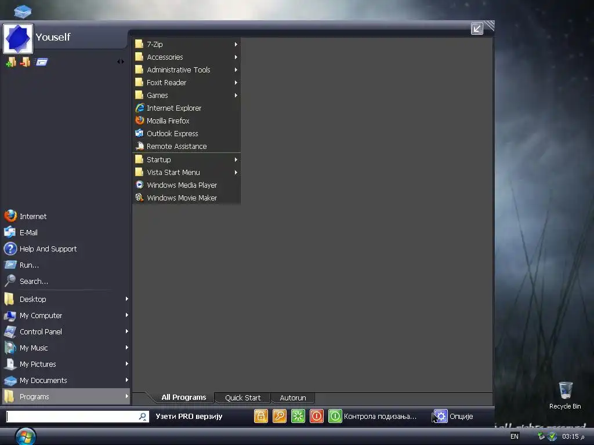Click the red Shut down power icon
Image resolution: width=594 pixels, height=445 pixels.
[x=317, y=416]
